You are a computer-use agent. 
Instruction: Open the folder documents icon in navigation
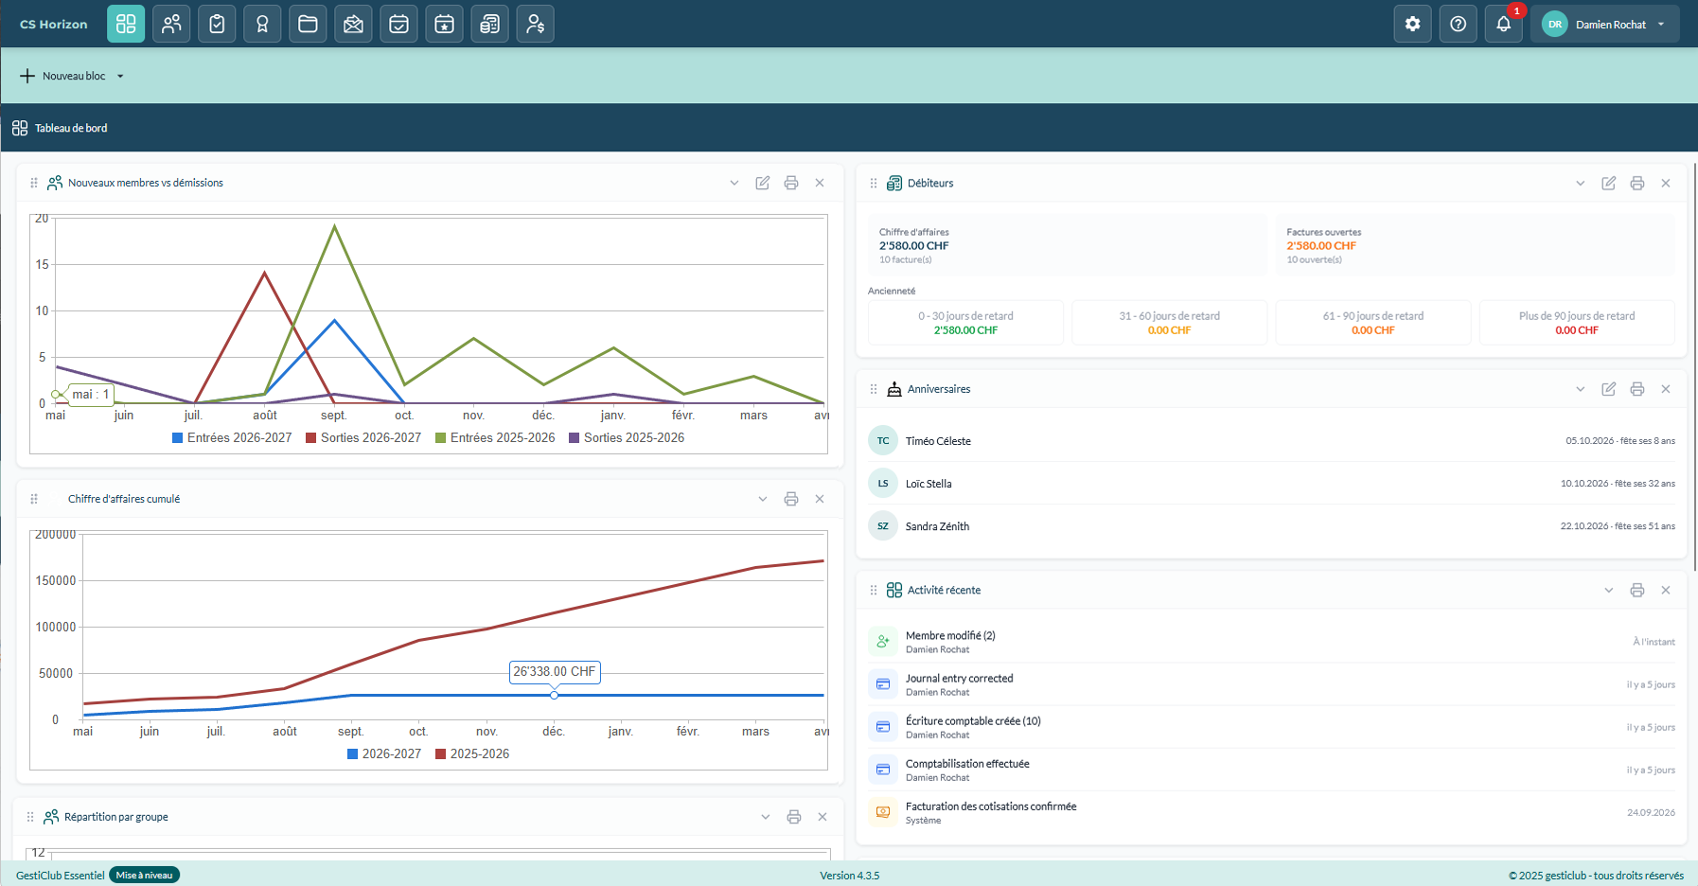click(308, 24)
